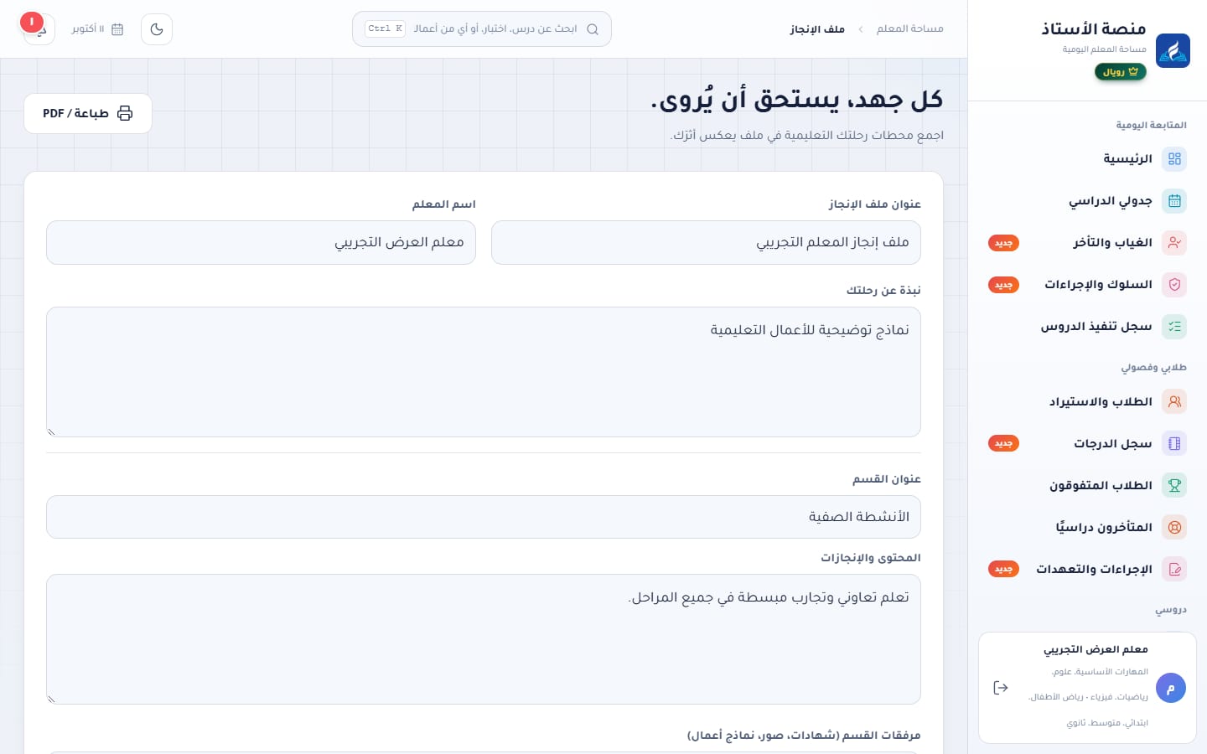Viewport: 1207px width, 754px height.
Task: Open سجل الدرجات menu item
Action: 1088,444
